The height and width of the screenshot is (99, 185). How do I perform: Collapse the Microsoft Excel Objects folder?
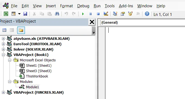click(x=9, y=60)
